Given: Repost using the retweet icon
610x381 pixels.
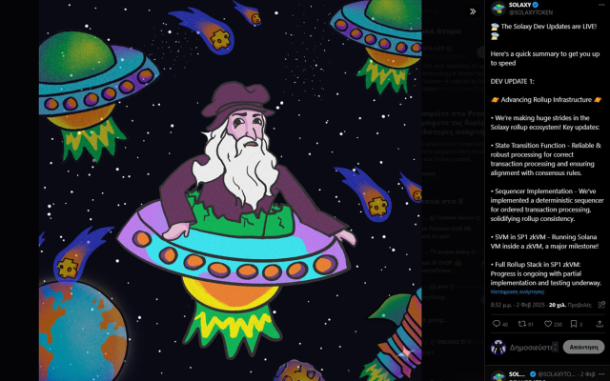Looking at the screenshot, I should pos(523,324).
